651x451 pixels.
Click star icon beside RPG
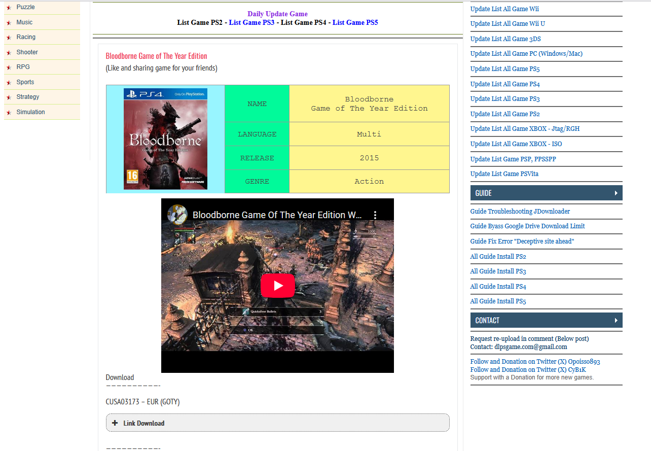coord(9,67)
